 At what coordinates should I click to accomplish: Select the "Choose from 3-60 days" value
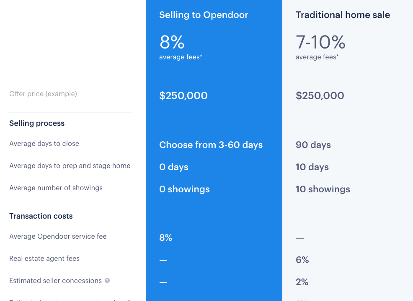click(x=211, y=145)
